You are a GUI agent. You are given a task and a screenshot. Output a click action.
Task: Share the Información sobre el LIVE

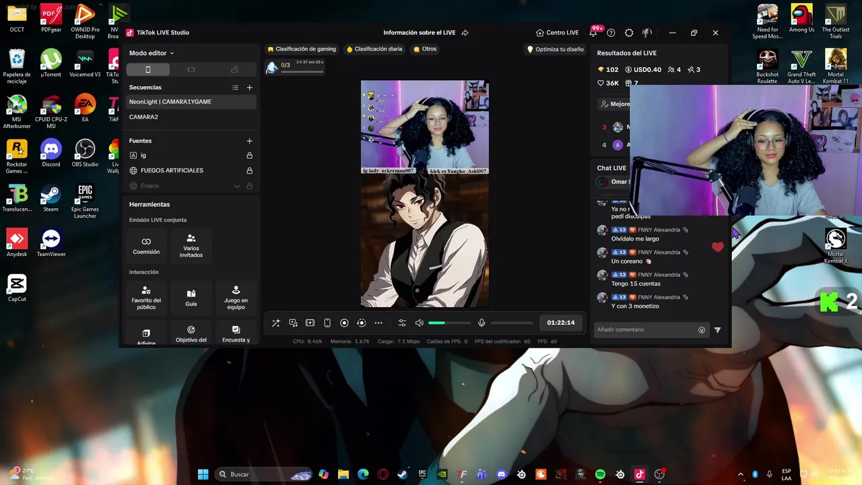465,32
